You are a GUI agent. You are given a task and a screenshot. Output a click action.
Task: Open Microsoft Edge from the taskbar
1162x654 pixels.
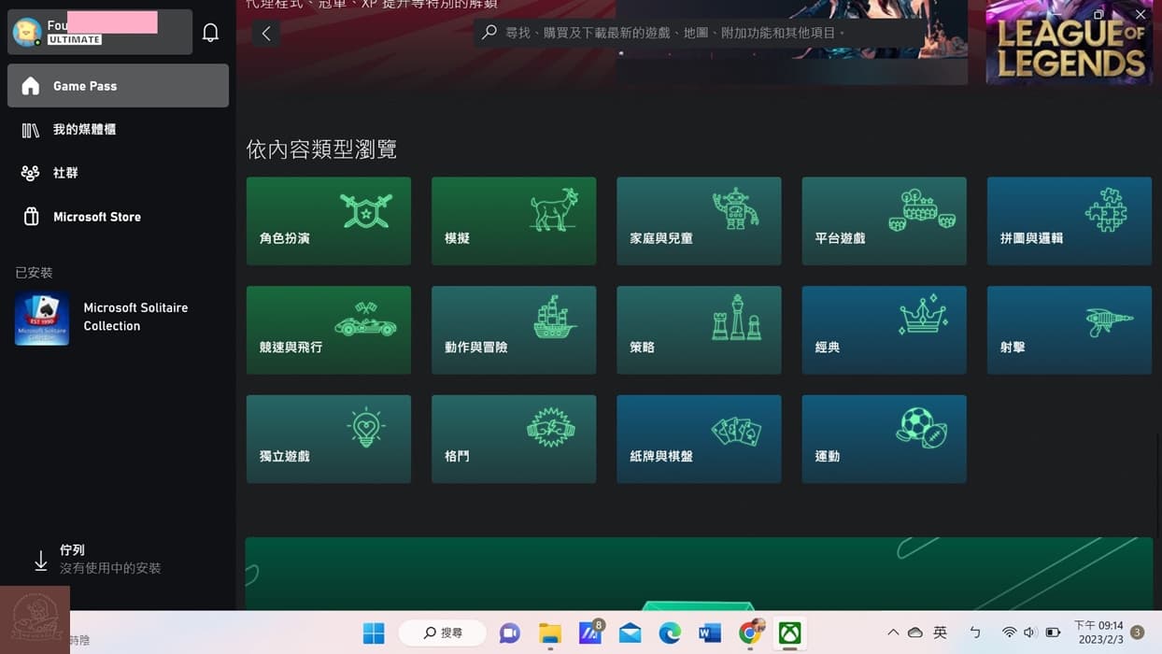tap(670, 633)
